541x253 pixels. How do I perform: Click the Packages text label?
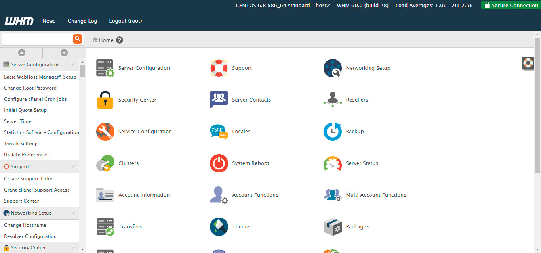click(357, 227)
